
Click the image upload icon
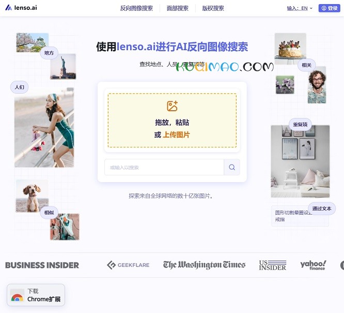click(x=172, y=106)
